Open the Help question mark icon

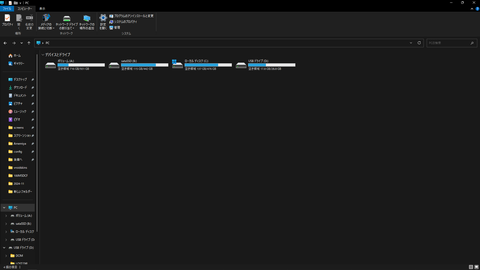click(477, 9)
